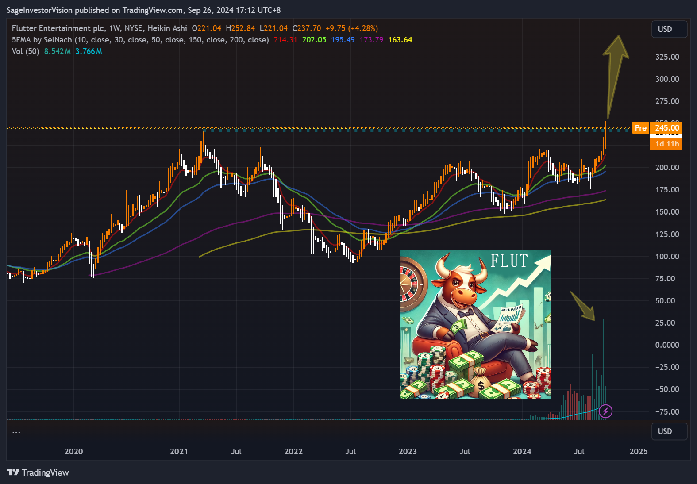697x484 pixels.
Task: Click the volume value 8.542M
Action: (x=58, y=51)
